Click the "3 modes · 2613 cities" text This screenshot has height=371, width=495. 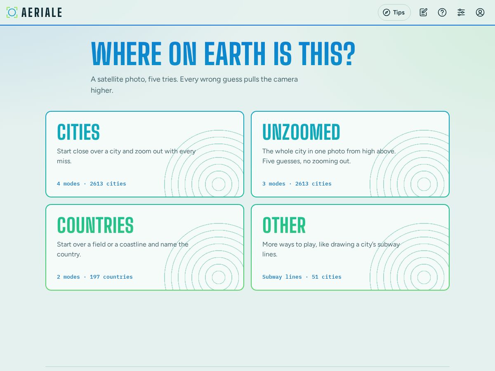297,184
